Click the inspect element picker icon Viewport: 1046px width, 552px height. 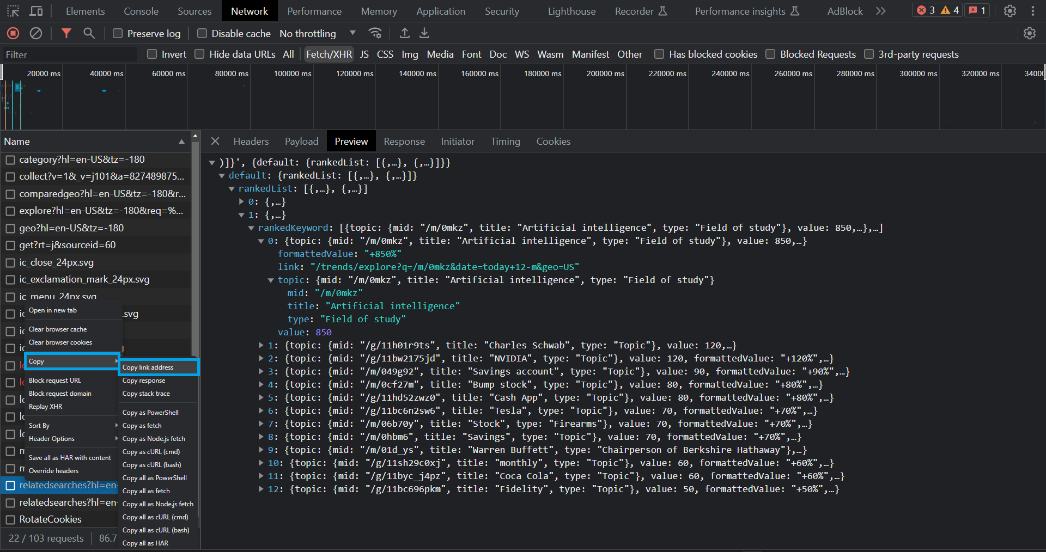[x=13, y=11]
